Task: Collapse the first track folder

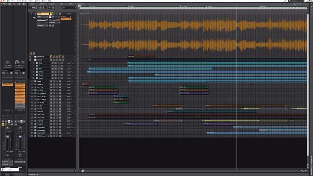Action: tap(30, 57)
